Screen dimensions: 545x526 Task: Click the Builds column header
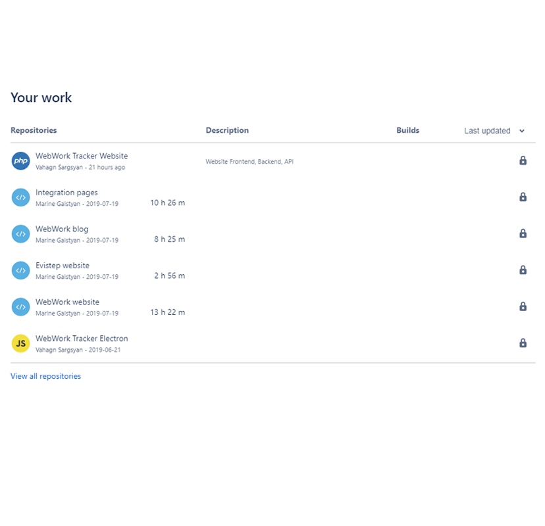click(407, 130)
